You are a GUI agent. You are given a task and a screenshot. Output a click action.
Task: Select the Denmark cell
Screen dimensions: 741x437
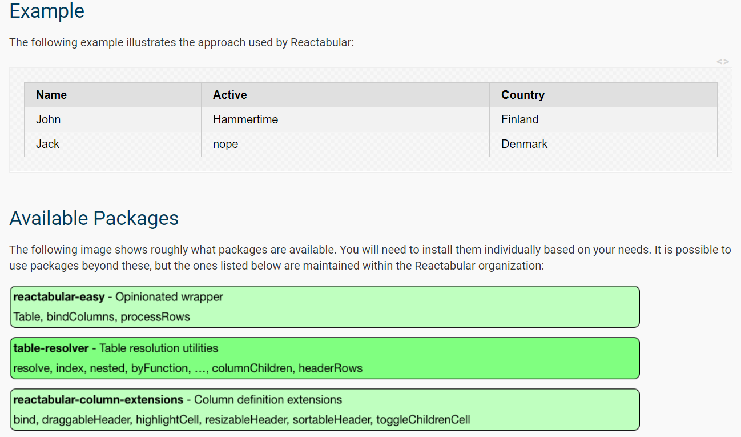pyautogui.click(x=603, y=144)
